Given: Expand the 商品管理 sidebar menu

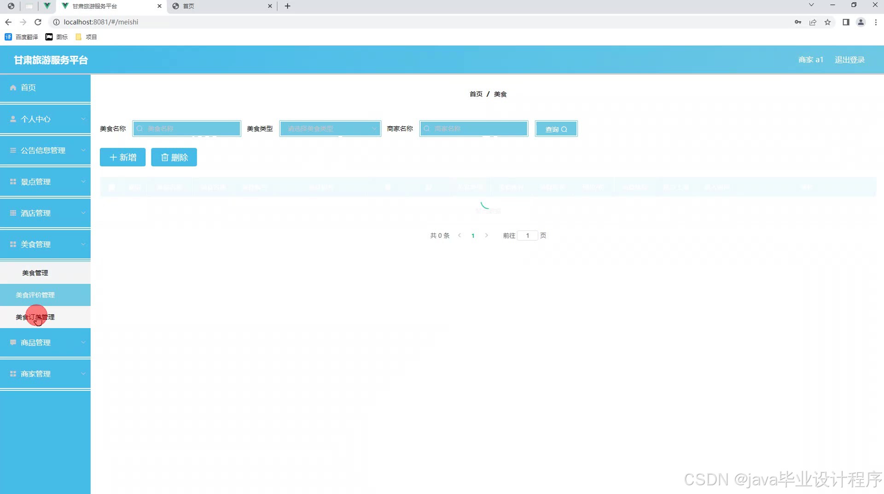Looking at the screenshot, I should pyautogui.click(x=45, y=342).
